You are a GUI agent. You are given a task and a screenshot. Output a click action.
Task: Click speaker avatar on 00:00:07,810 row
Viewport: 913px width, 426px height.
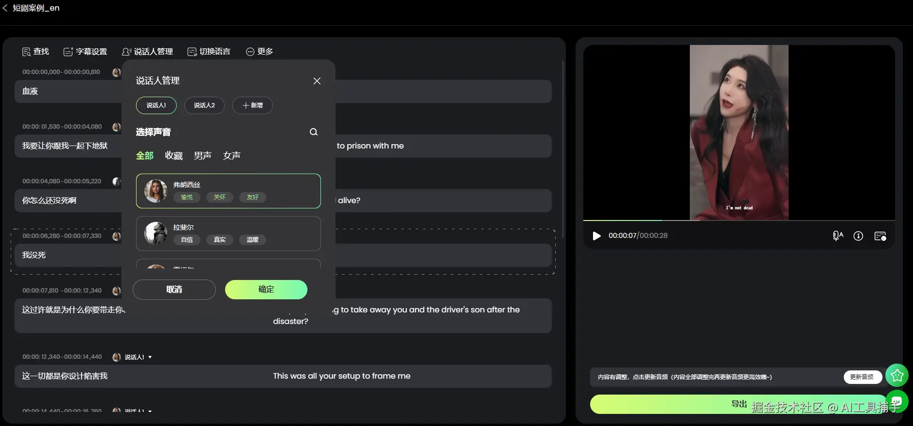click(117, 291)
